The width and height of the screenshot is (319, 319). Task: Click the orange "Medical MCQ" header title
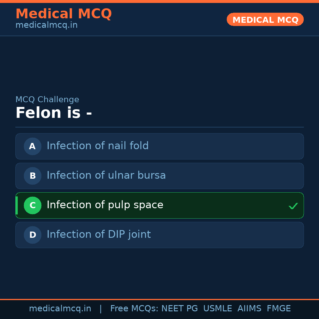tap(64, 14)
